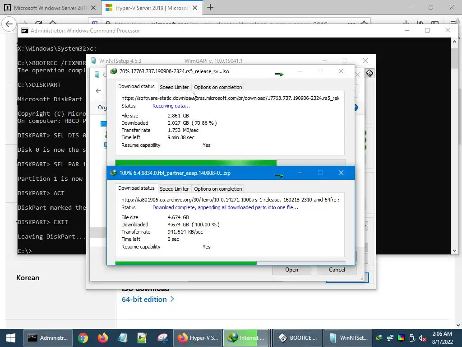Click the network tray icon
The width and height of the screenshot is (462, 347).
click(390, 338)
